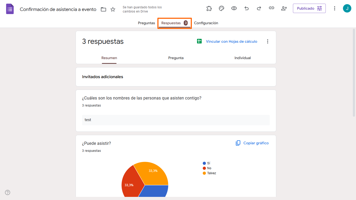
Task: Click the Publicado button
Action: click(x=306, y=8)
